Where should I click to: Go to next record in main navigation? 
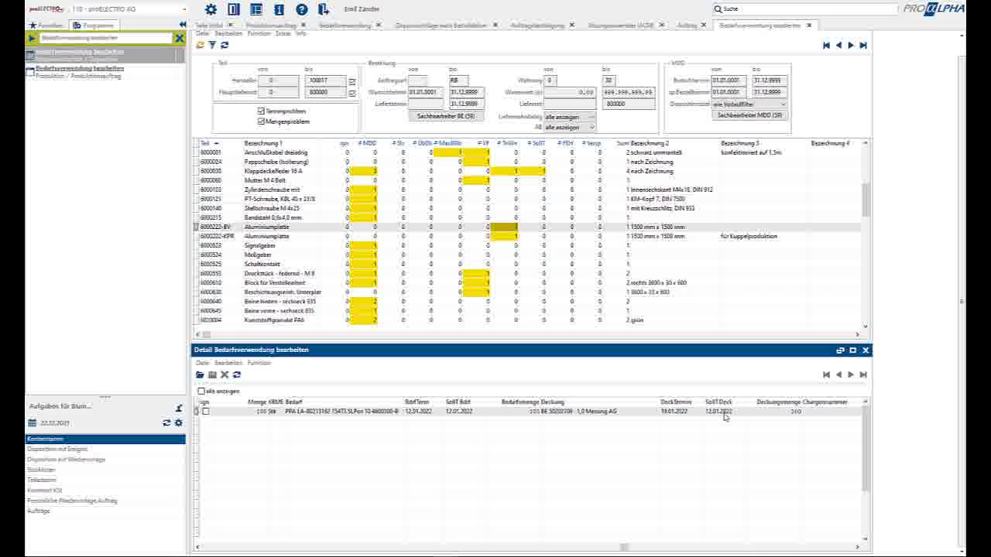click(851, 46)
